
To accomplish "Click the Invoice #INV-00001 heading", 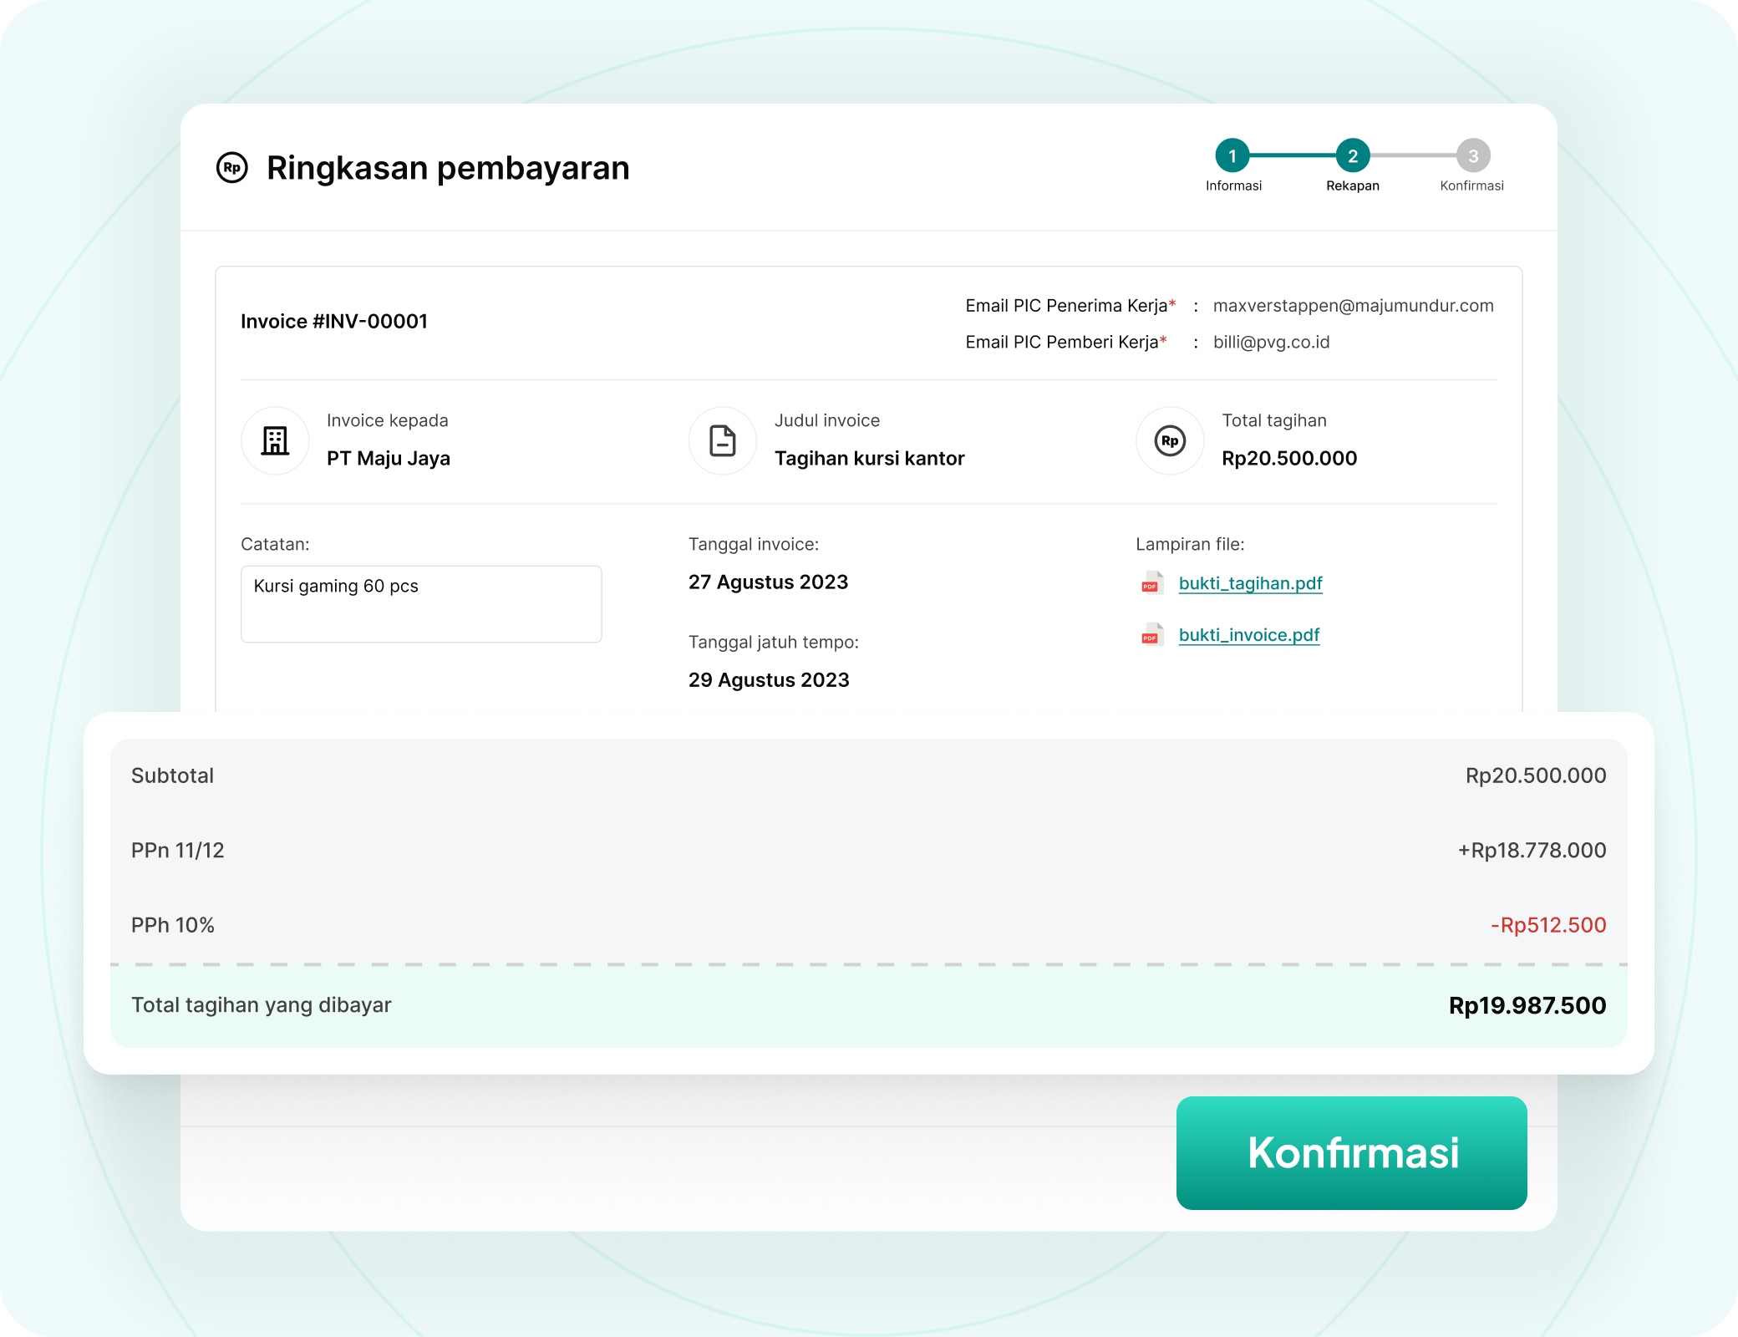I will (334, 322).
